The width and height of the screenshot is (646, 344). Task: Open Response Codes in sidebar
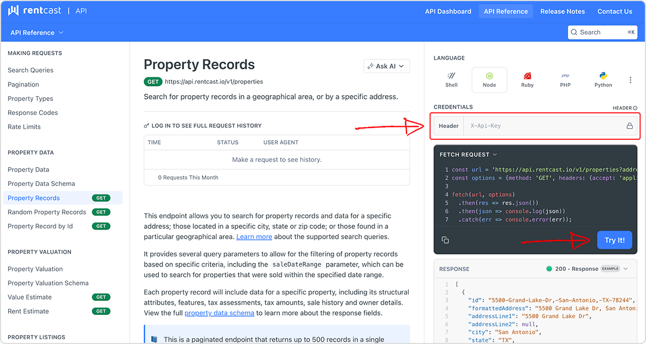(33, 113)
